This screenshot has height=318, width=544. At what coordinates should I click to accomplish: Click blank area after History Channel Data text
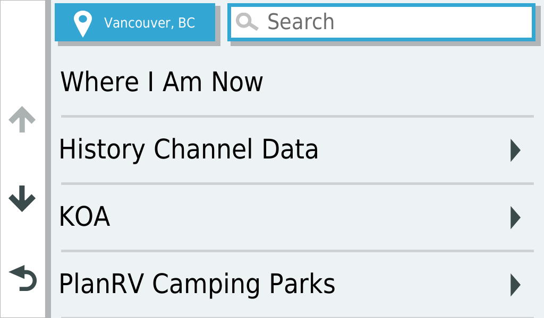(413, 150)
